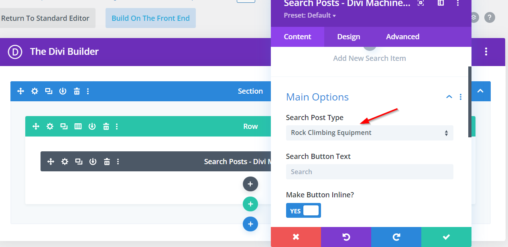Delete the Search Posts module via trash icon
Viewport: 508px width, 247px height.
tap(107, 162)
